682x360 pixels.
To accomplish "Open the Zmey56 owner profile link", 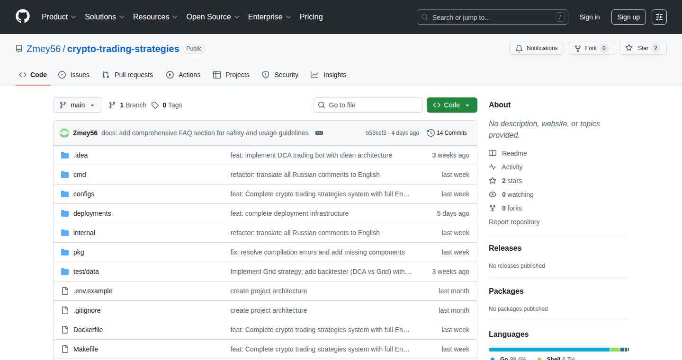I will tap(44, 49).
